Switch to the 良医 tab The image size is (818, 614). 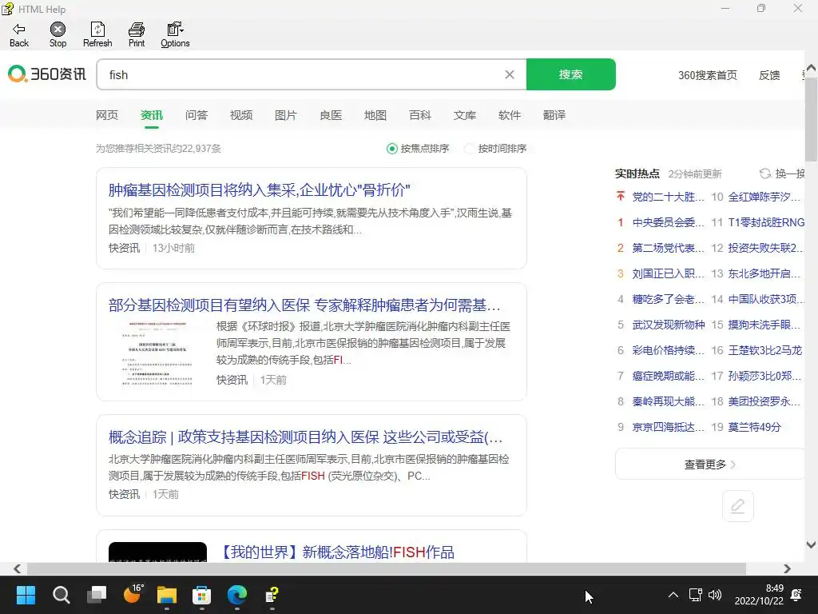coord(331,115)
